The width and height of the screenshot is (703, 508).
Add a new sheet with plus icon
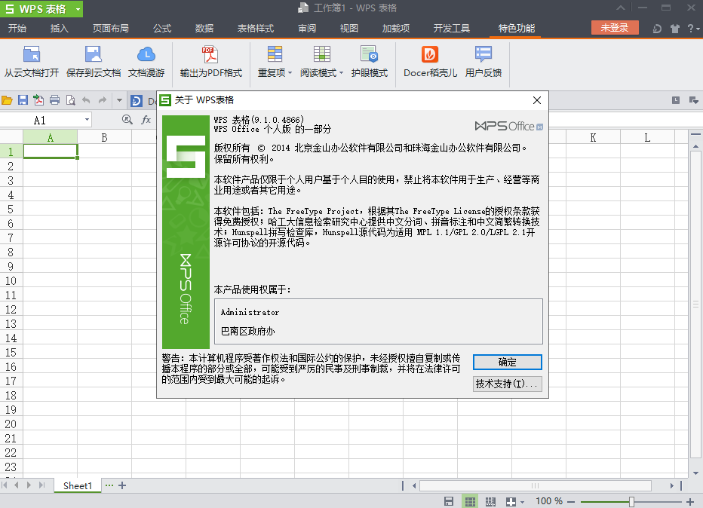(x=122, y=485)
